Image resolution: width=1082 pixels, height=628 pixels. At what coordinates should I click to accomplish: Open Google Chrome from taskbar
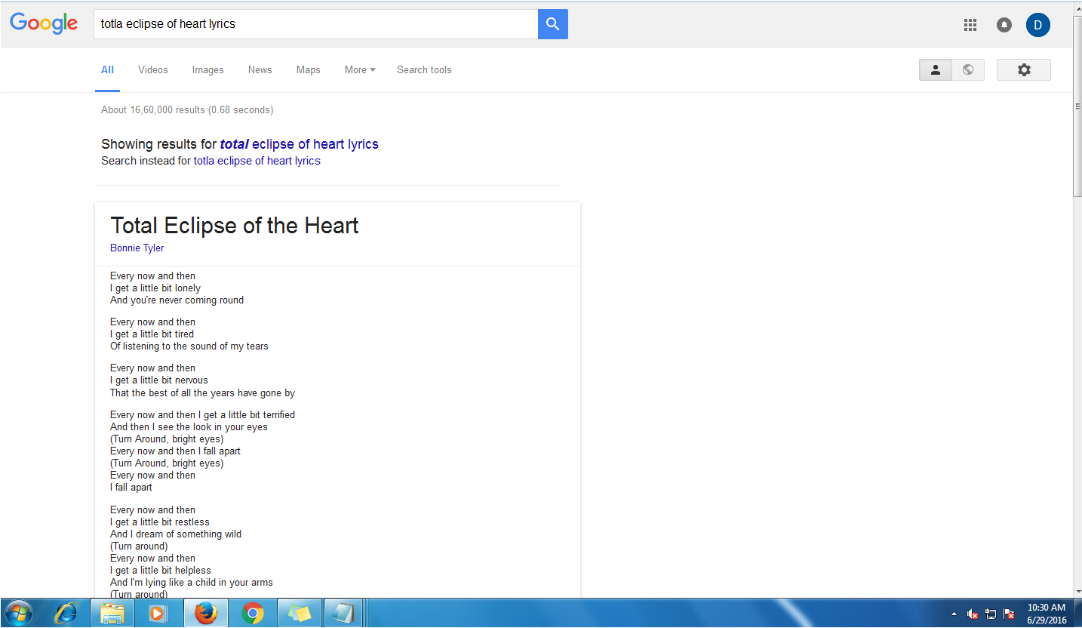[x=253, y=614]
